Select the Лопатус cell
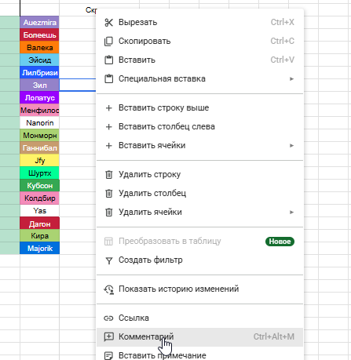This screenshot has height=360, width=351. pos(39,97)
